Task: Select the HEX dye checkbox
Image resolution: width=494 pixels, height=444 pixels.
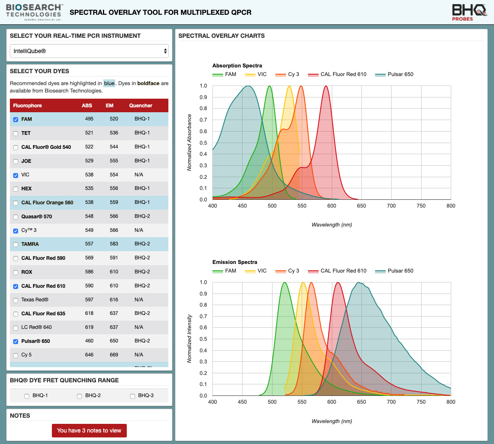Action: [16, 189]
